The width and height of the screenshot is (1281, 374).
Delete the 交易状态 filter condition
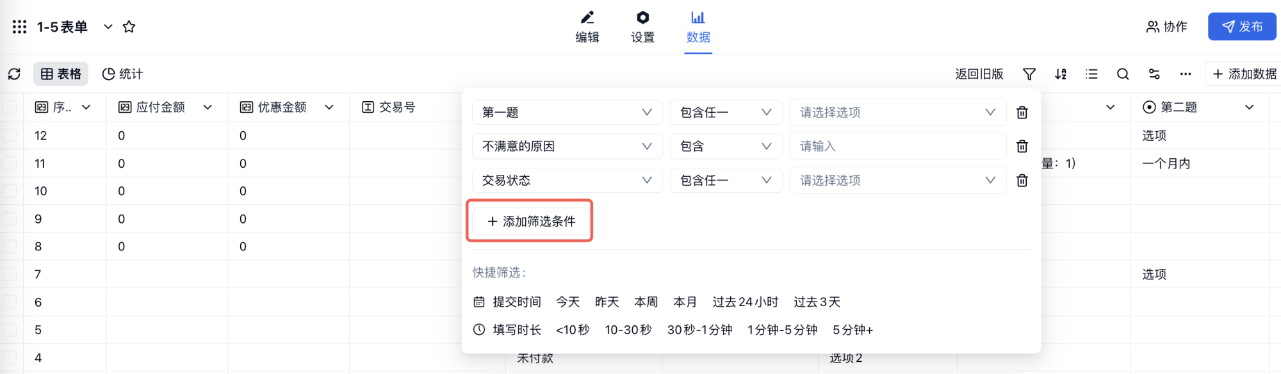[1022, 180]
